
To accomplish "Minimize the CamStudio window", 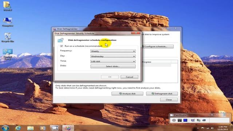I will point(212,115).
